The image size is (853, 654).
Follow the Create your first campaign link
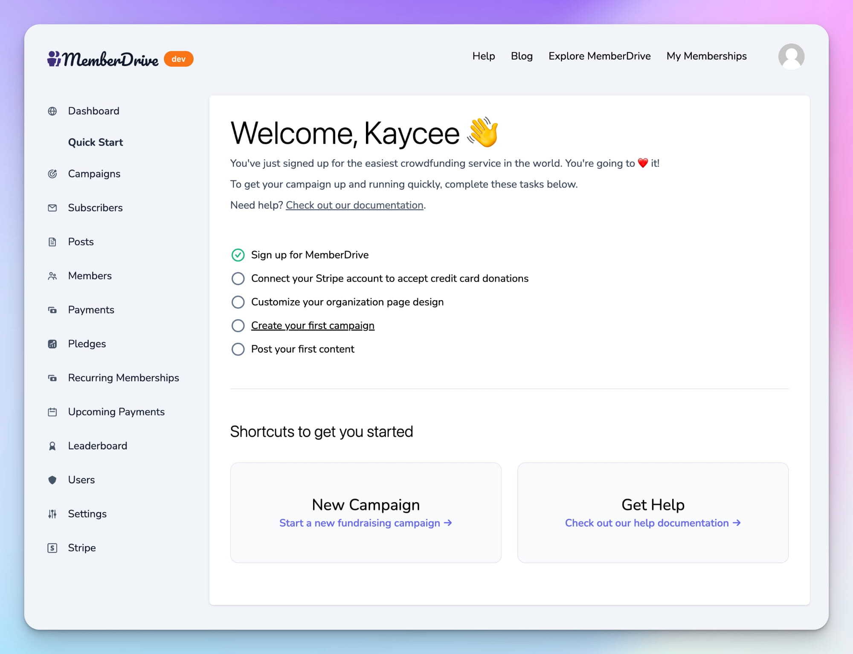(x=313, y=326)
